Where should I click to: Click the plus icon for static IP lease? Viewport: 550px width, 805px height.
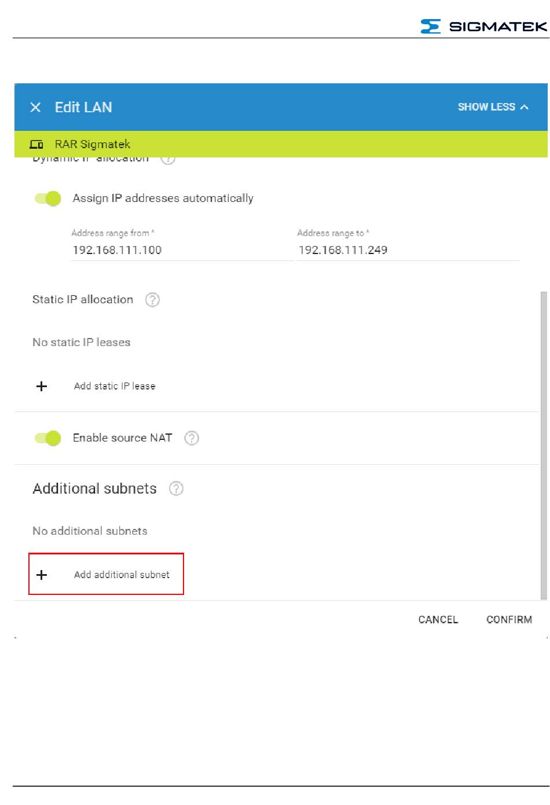coord(42,386)
